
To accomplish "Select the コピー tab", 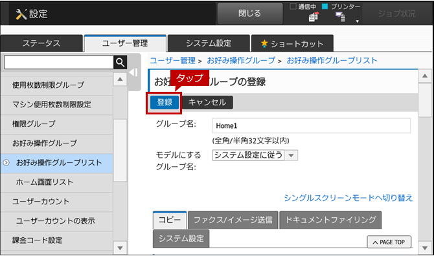I will coord(170,220).
